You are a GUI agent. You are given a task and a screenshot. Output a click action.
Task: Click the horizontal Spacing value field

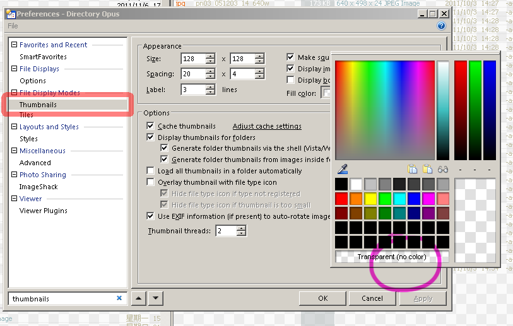[194, 74]
